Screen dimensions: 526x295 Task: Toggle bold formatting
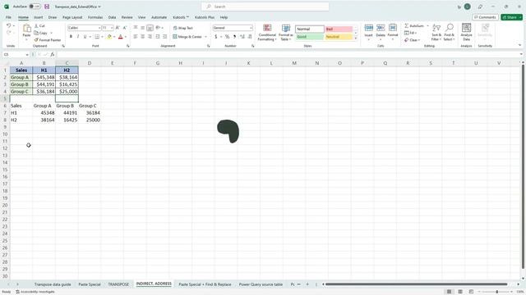coord(71,36)
